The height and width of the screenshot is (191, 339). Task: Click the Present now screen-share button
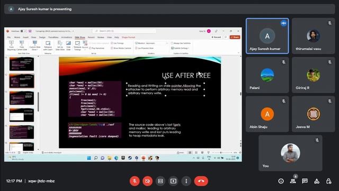pyautogui.click(x=173, y=181)
